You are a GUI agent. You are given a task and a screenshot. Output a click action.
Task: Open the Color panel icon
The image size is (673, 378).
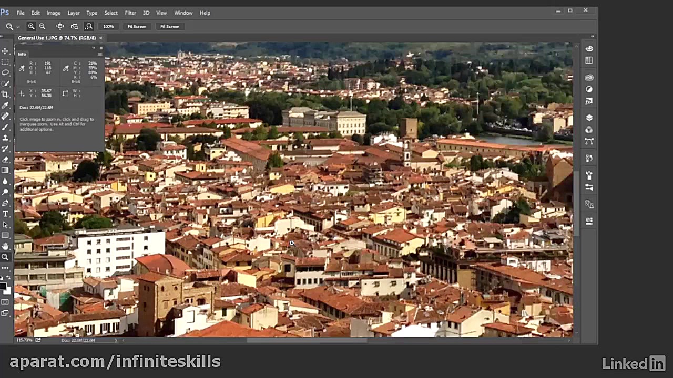(589, 49)
